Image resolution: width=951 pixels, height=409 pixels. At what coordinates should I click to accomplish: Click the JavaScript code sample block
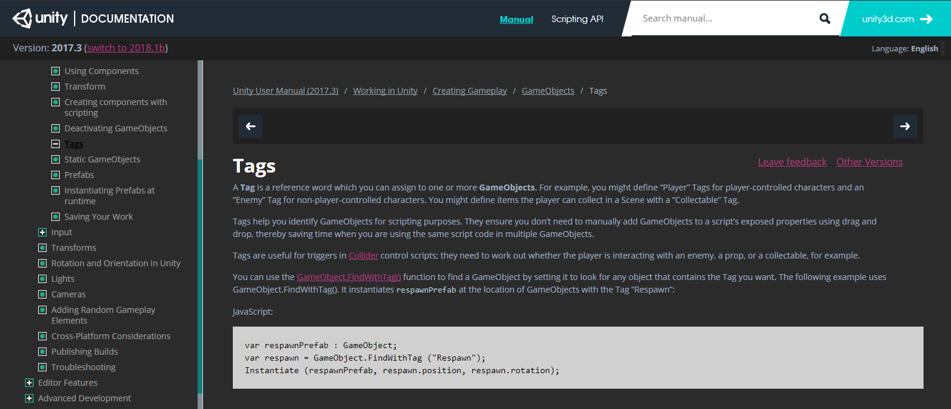pyautogui.click(x=578, y=358)
